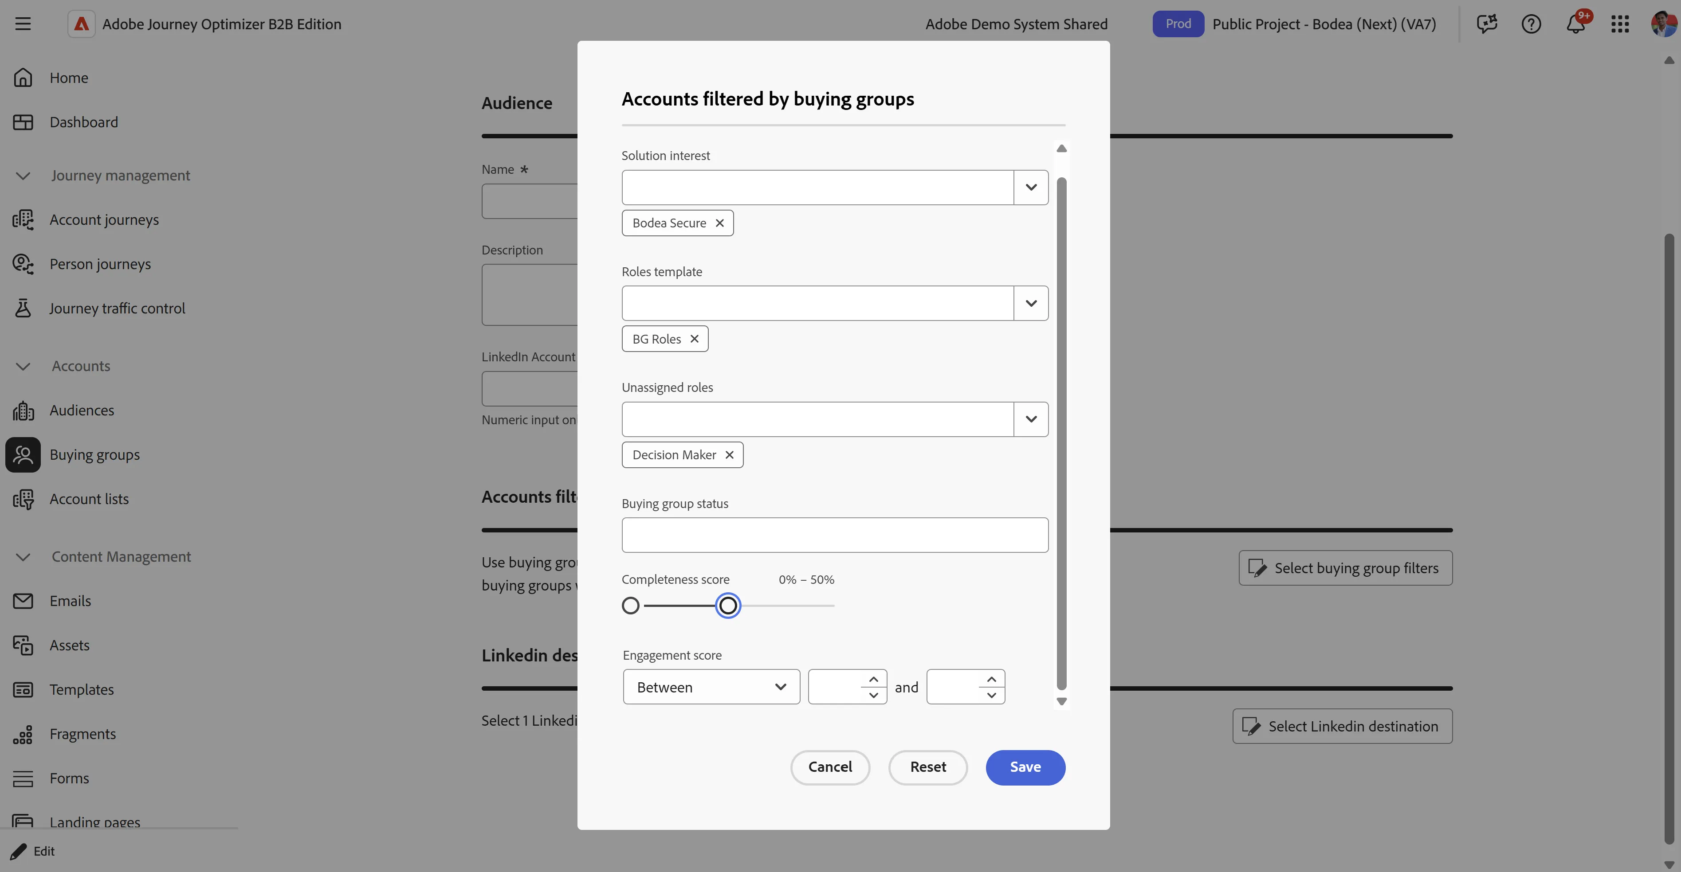The image size is (1681, 872).
Task: Open the feedback chat icon
Action: click(x=1487, y=24)
